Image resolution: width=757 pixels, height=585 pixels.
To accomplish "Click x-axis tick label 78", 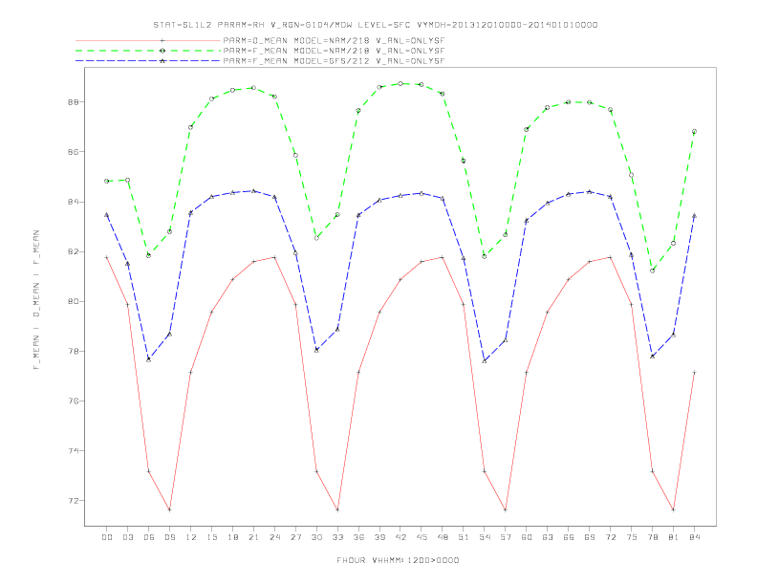I will [652, 537].
